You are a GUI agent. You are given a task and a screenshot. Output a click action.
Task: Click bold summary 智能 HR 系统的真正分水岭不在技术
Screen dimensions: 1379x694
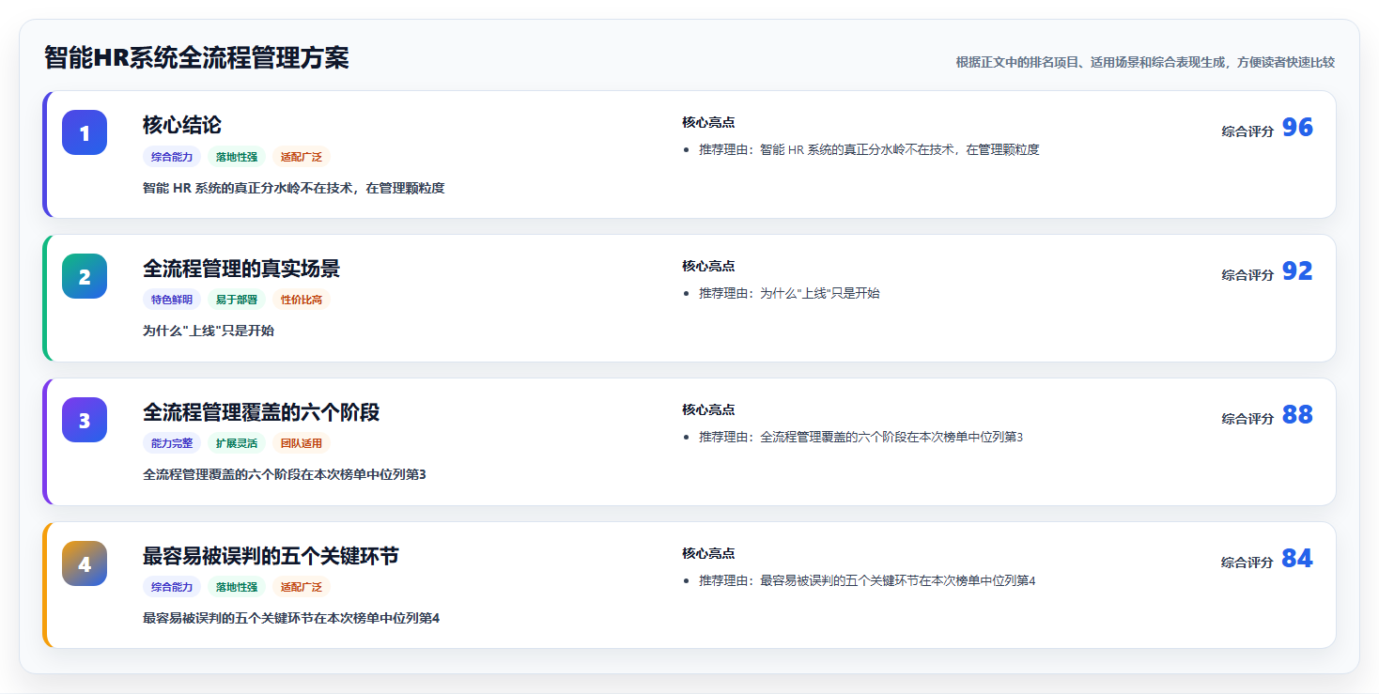[293, 188]
